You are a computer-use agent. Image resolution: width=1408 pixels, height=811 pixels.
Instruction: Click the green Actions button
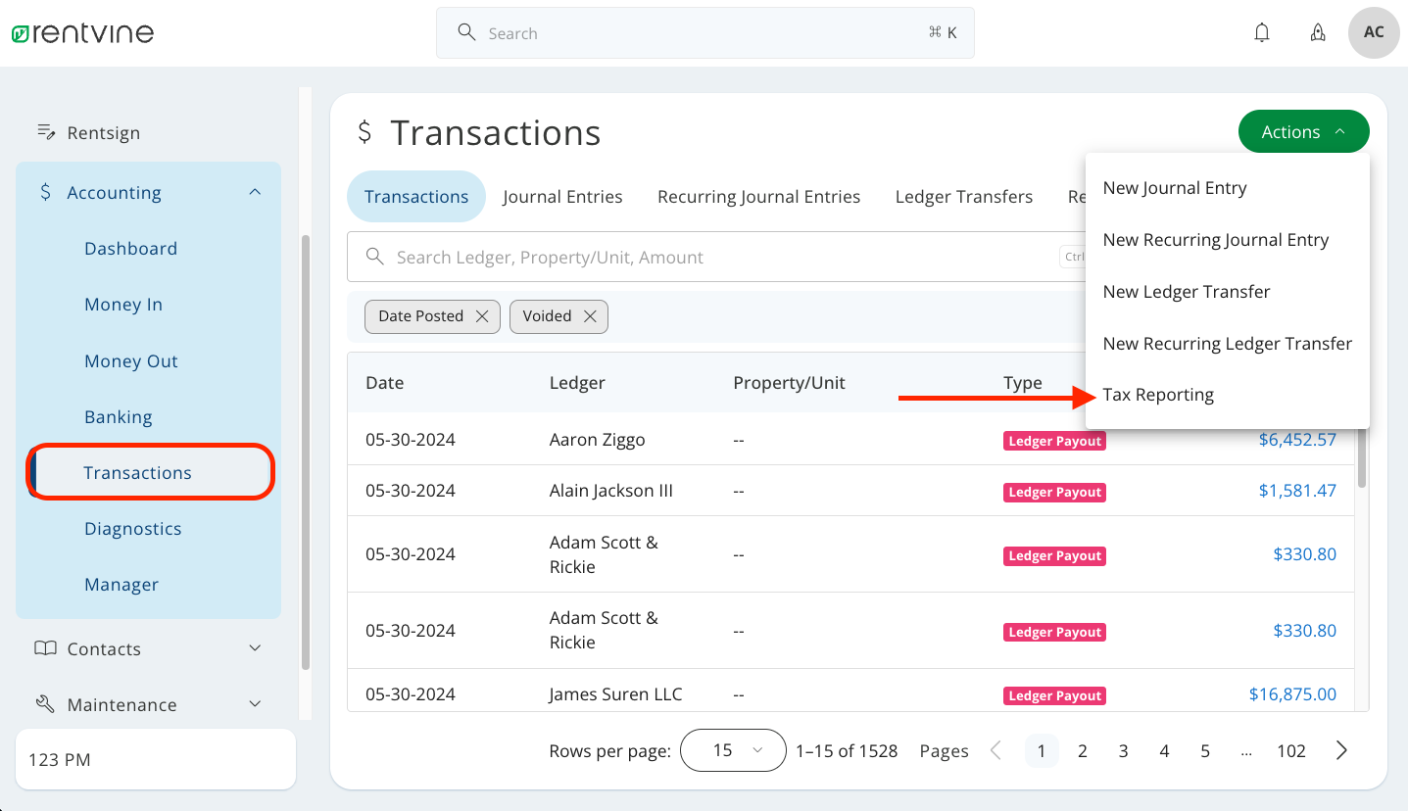click(1303, 131)
